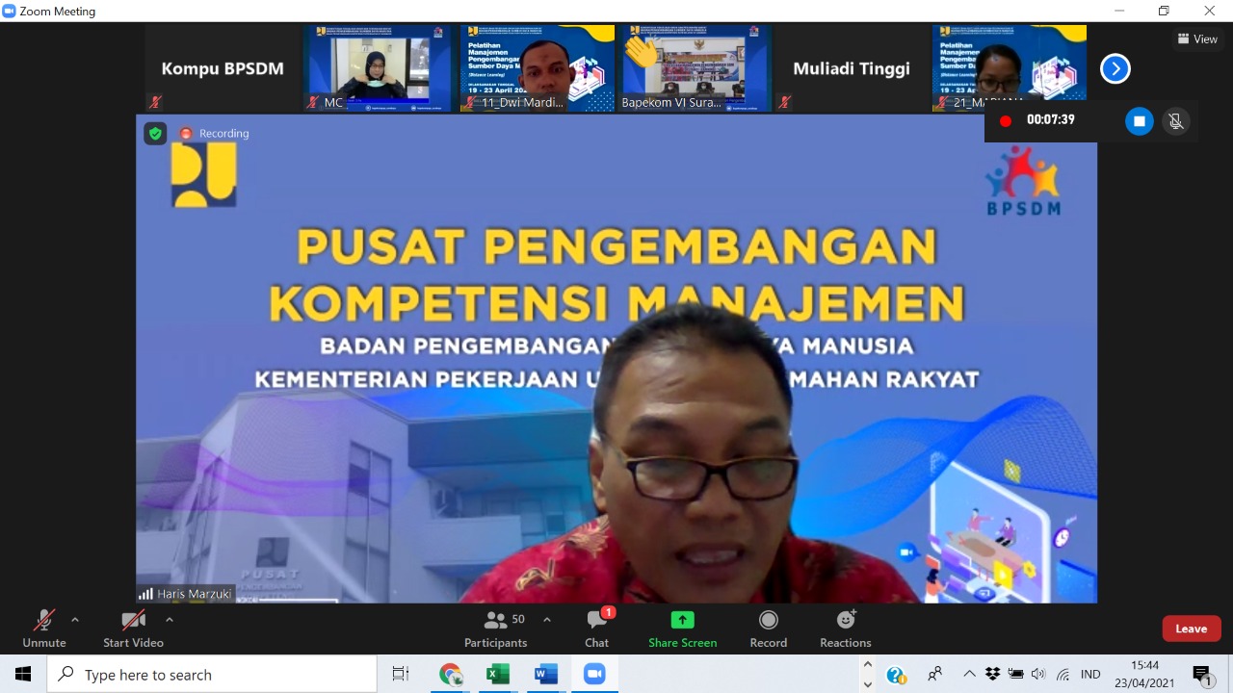Expand the arrow next to Participants
Image resolution: width=1233 pixels, height=693 pixels.
(547, 620)
